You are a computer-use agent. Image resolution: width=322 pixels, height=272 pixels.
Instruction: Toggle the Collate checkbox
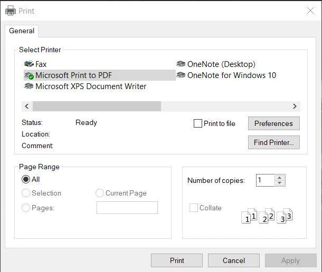tap(194, 208)
